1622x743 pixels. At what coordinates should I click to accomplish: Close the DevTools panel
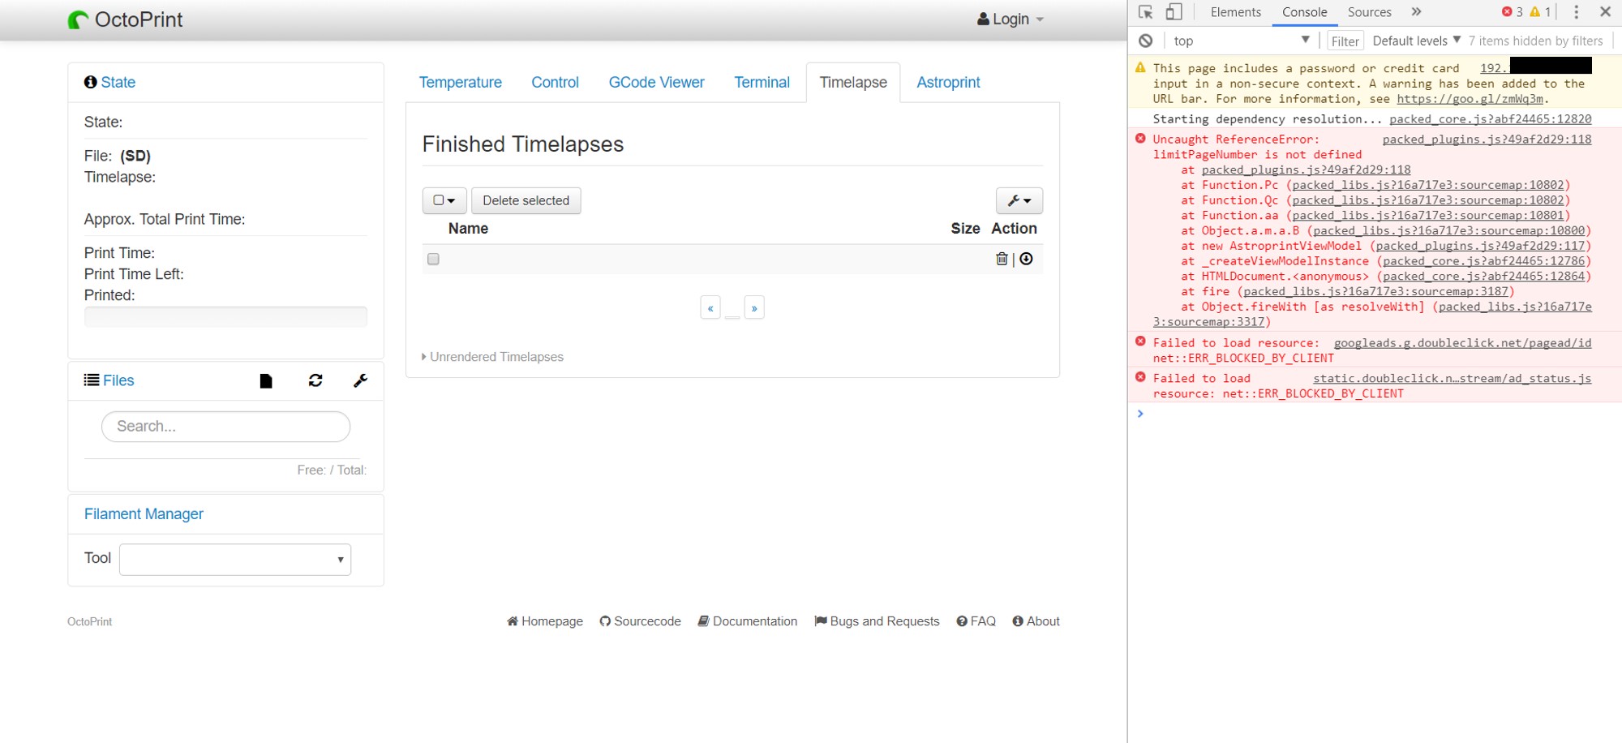tap(1605, 12)
